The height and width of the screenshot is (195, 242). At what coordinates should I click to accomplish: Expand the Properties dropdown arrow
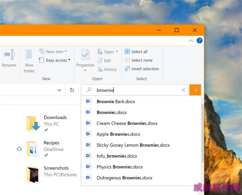pos(85,71)
